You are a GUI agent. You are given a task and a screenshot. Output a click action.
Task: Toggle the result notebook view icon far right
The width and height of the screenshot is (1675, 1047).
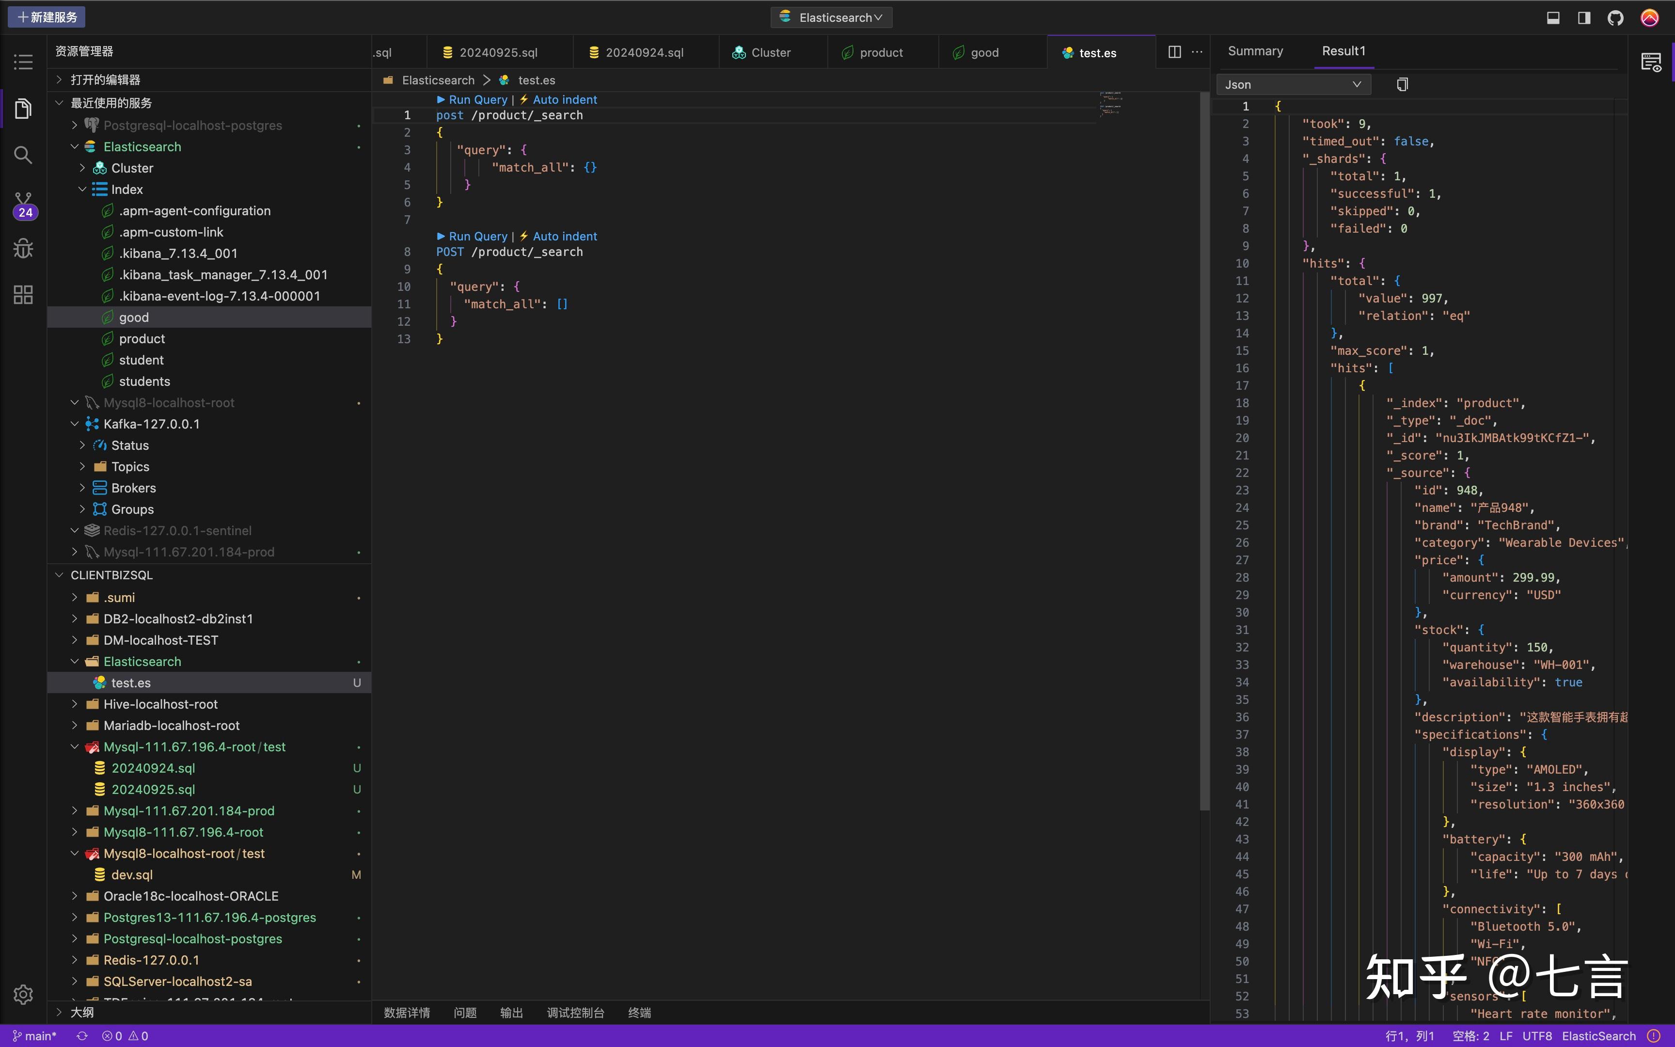tap(1651, 63)
